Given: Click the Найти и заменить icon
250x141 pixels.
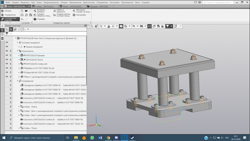Looking at the screenshot, I should (x=54, y=11).
